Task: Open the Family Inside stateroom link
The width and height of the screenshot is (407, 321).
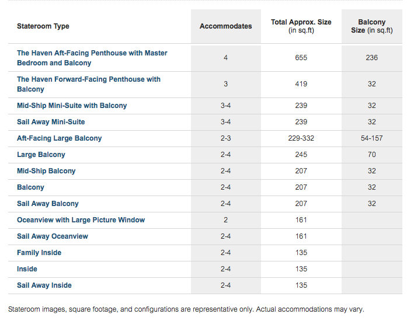Action: coord(39,253)
